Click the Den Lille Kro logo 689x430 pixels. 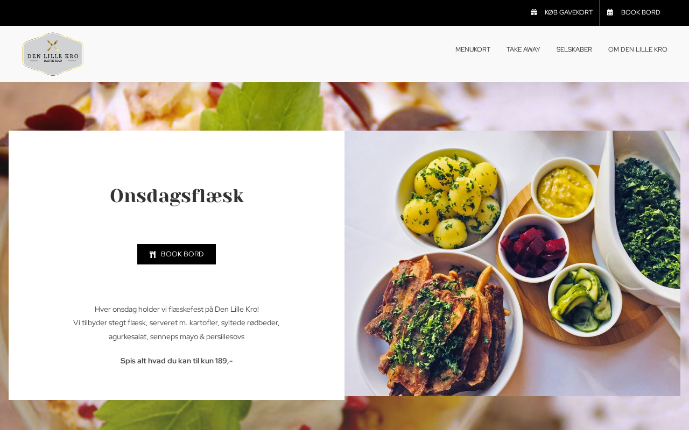pyautogui.click(x=53, y=54)
